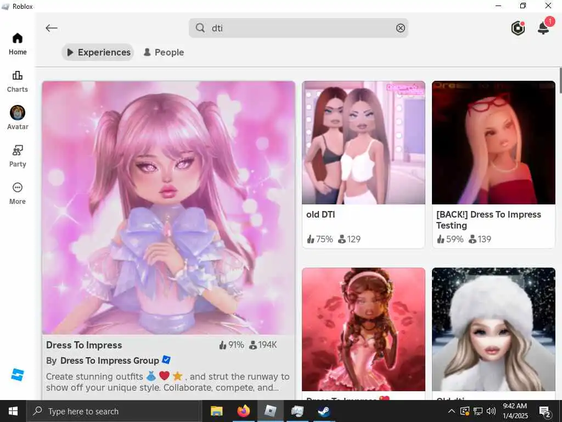Open the More menu in sidebar
This screenshot has height=422, width=562.
click(x=18, y=193)
